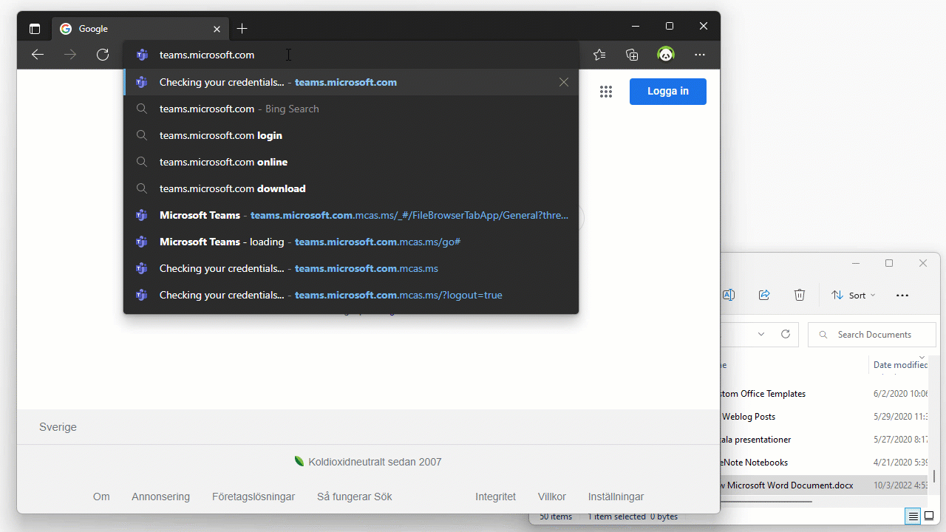
Task: Open the Collections icon in toolbar
Action: coord(632,55)
